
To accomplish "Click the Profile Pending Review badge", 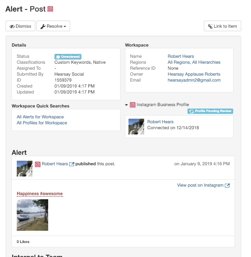I will point(210,111).
